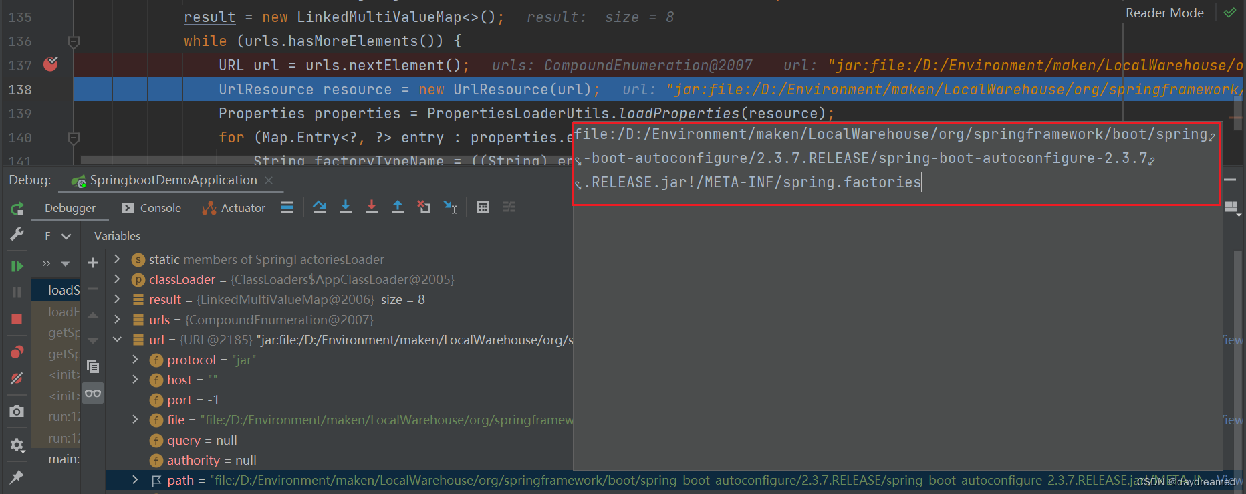
Task: Click the green inspection checkmark icon
Action: (x=1229, y=13)
